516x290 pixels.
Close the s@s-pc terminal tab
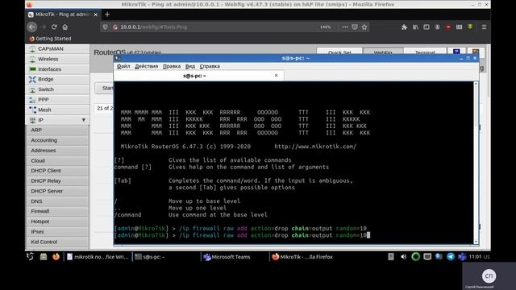pos(276,76)
